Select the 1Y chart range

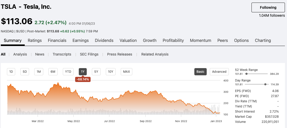83,72
